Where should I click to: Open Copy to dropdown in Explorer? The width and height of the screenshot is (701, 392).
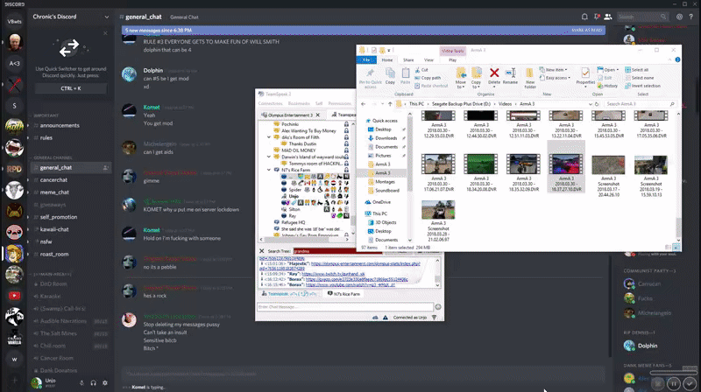tap(476, 78)
